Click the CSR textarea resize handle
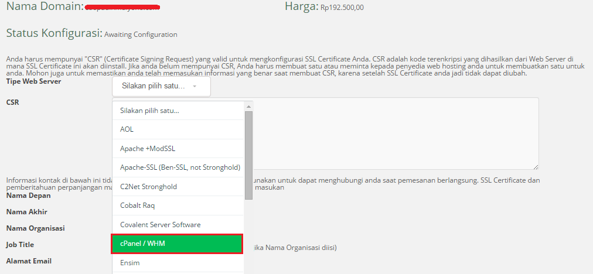Screen dimensions: 593x274 click(536, 167)
